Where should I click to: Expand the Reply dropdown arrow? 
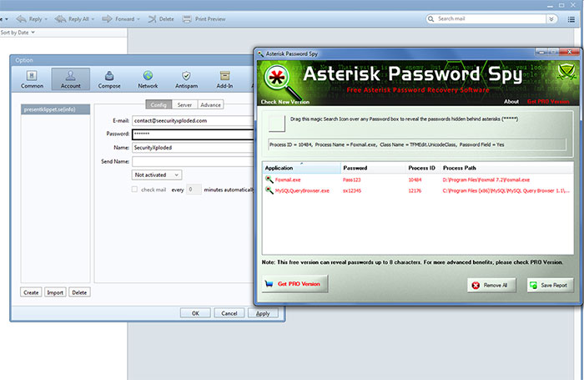46,19
